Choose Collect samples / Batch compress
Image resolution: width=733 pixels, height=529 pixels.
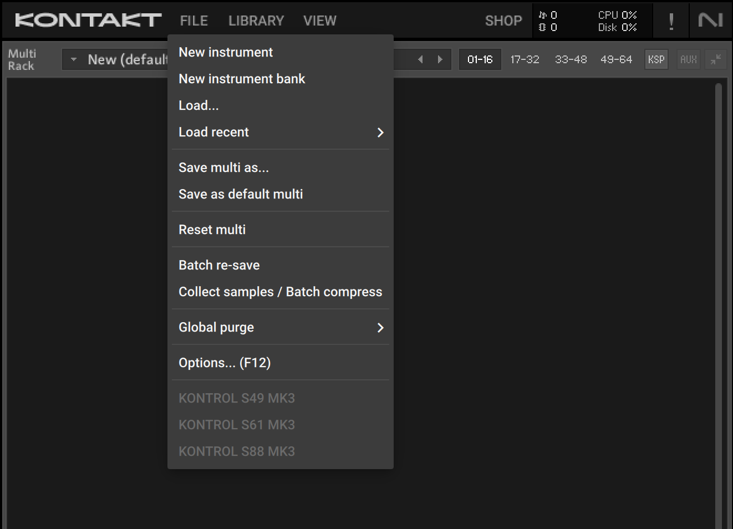point(280,292)
